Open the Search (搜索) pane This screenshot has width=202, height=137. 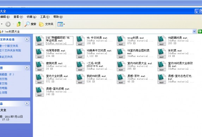[30, 24]
